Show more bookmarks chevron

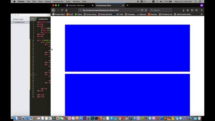(202, 14)
